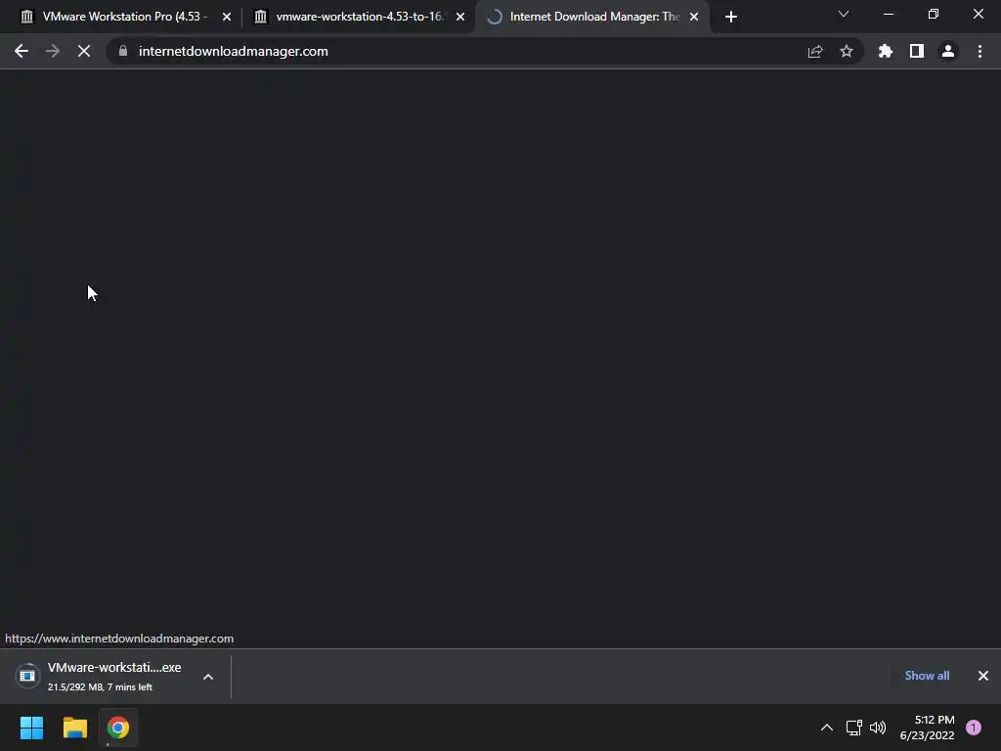
Task: Go back to previous page
Action: click(22, 51)
